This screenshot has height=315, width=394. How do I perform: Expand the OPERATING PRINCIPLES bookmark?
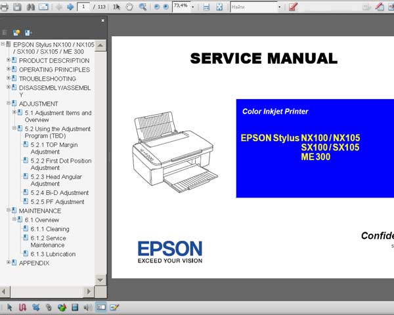click(9, 69)
